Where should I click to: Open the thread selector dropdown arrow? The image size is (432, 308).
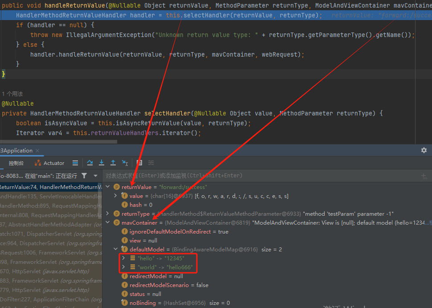(x=96, y=176)
